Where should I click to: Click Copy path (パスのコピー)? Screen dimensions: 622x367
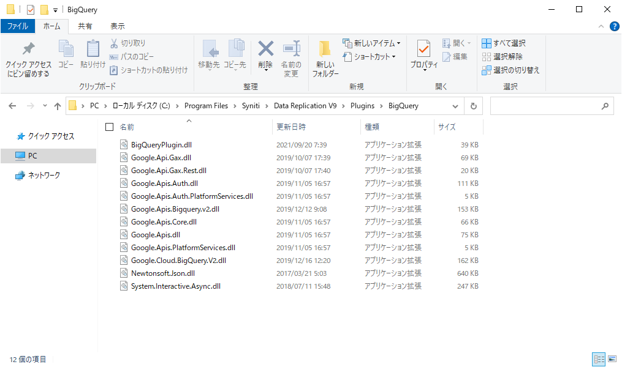coord(132,57)
